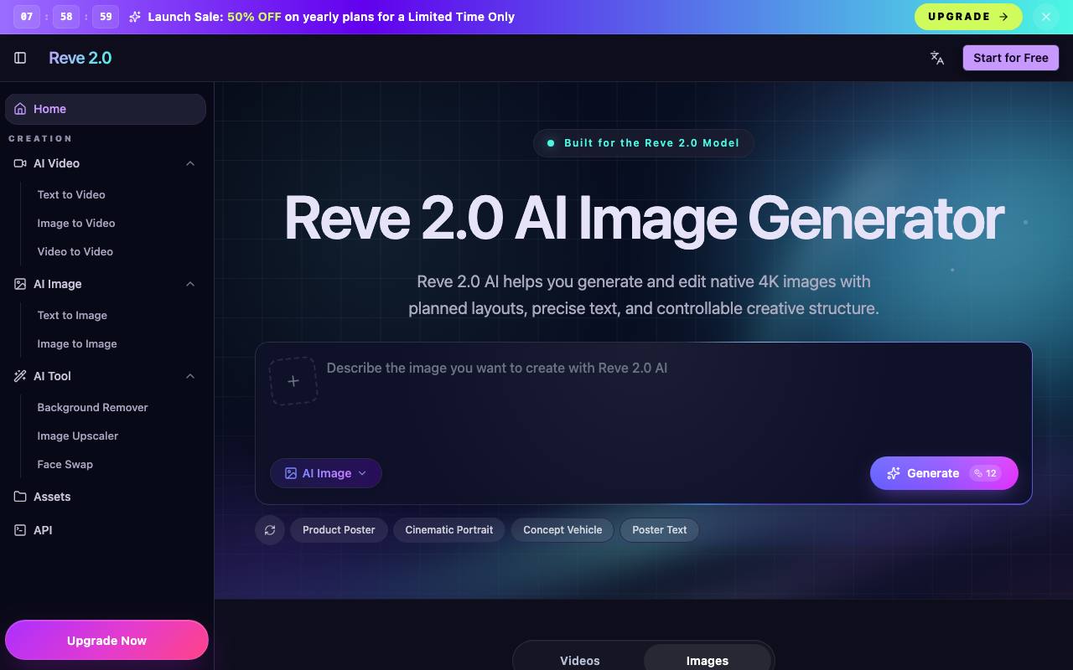Switch to the Videos tab

(x=580, y=660)
